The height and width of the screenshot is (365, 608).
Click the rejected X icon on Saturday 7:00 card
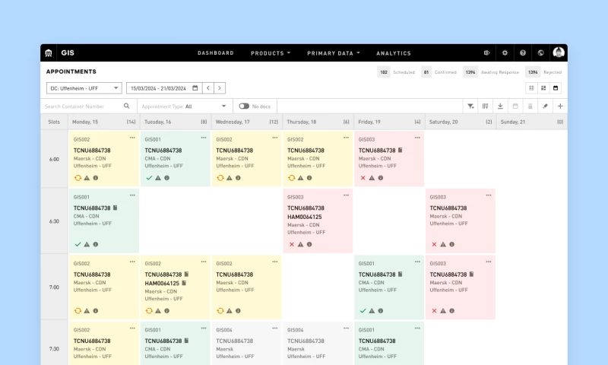click(434, 311)
